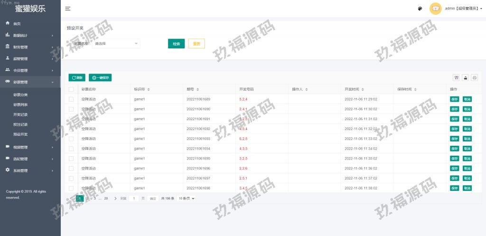Click the page number jump input field
Screen dimensions: 486x236
click(x=134, y=198)
